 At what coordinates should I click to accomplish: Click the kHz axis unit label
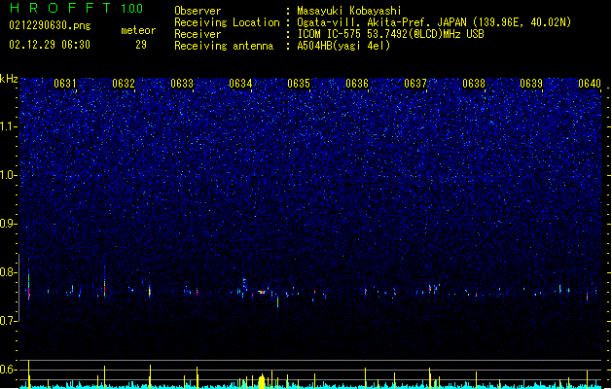click(9, 79)
